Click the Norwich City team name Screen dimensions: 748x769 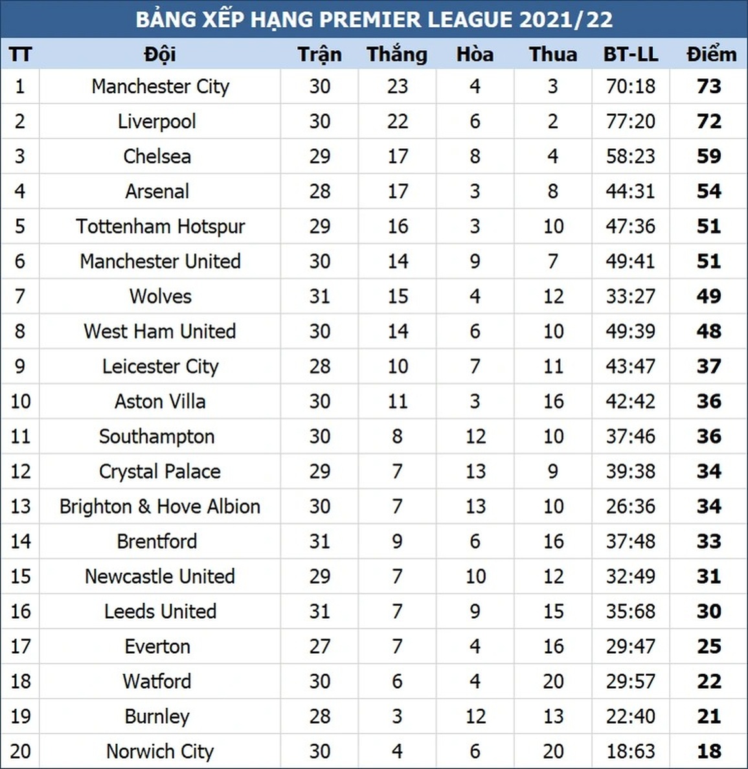(160, 751)
